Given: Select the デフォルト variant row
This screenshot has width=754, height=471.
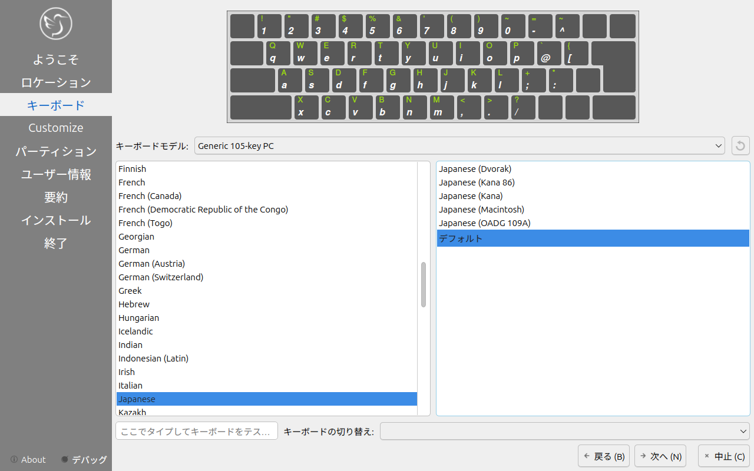Looking at the screenshot, I should point(593,238).
